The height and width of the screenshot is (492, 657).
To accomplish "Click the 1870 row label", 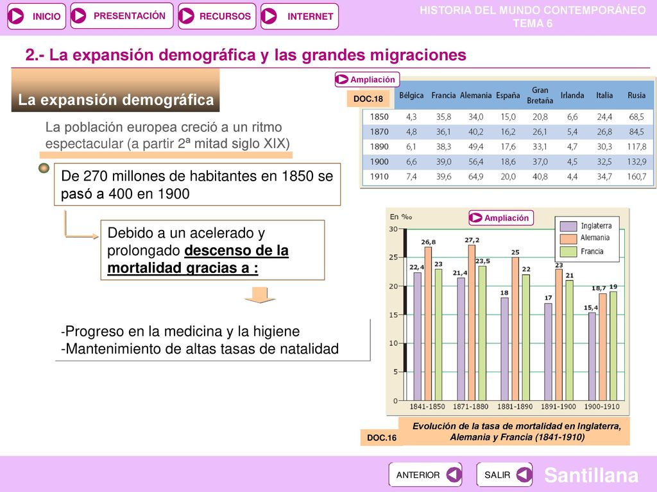I will click(379, 132).
